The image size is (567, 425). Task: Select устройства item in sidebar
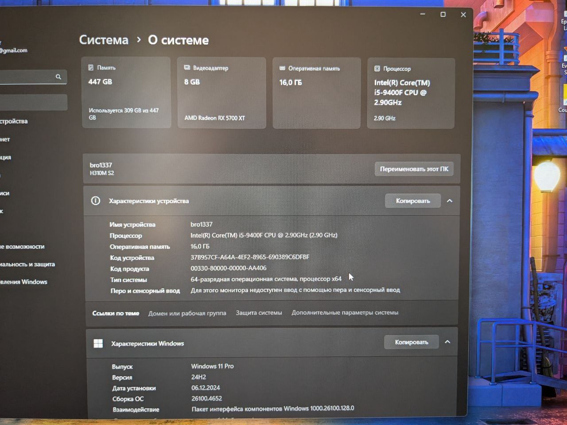[13, 121]
